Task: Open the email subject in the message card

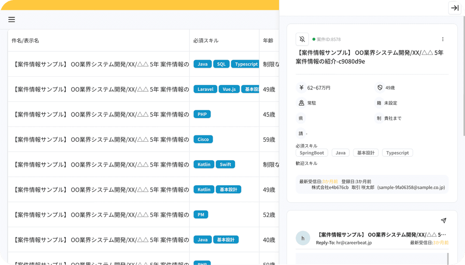Action: 381,235
